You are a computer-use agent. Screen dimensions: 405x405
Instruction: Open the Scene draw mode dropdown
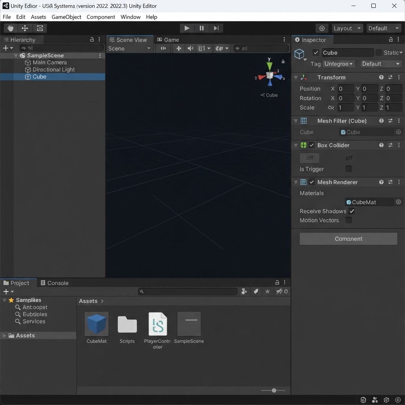click(129, 49)
